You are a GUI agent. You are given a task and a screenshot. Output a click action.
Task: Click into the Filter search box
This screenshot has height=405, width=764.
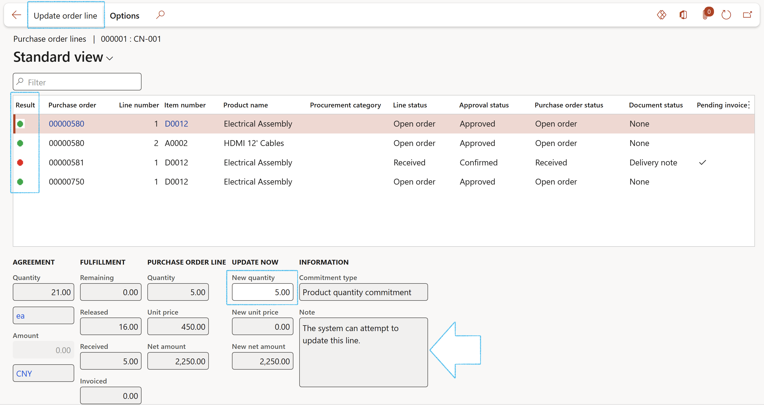[x=77, y=82]
